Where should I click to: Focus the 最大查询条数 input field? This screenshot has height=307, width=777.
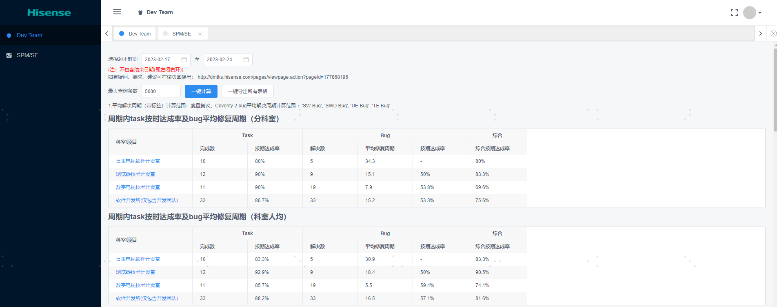[161, 91]
